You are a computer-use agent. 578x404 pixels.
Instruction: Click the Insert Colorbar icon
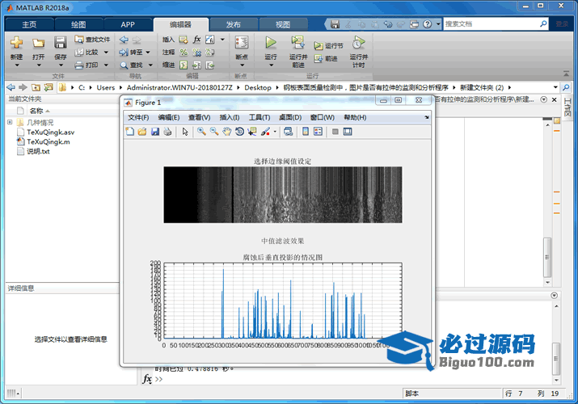[306, 132]
